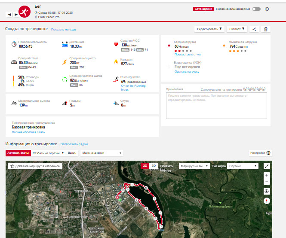Click the descent icon
286x238 pixels.
point(116,103)
